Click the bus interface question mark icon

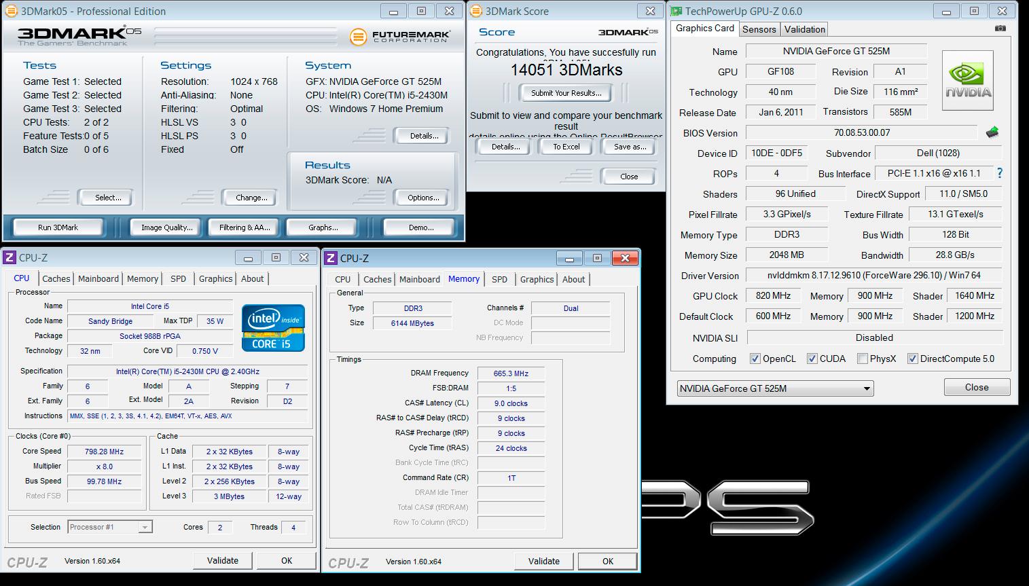point(1000,173)
